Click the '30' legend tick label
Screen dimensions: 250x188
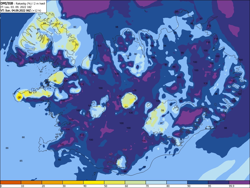point(64,186)
